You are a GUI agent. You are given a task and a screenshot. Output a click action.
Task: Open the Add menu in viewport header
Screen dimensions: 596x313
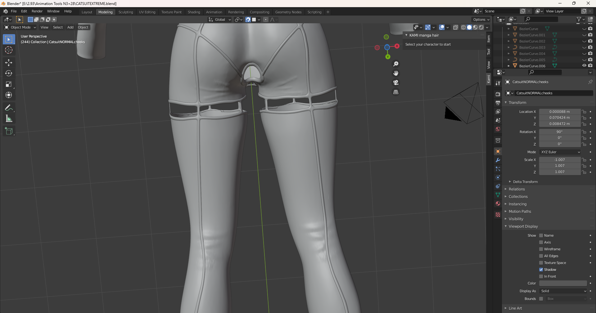[x=70, y=27]
